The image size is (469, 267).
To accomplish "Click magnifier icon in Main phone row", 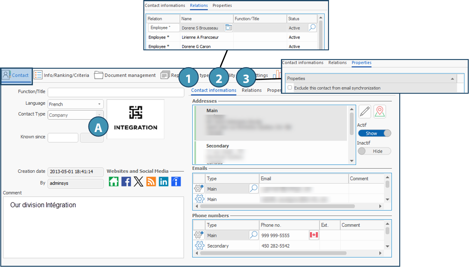I will pyautogui.click(x=254, y=235).
